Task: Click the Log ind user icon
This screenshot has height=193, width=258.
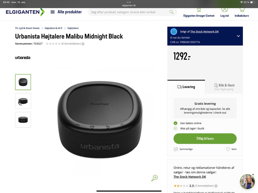Action: [x=224, y=10]
